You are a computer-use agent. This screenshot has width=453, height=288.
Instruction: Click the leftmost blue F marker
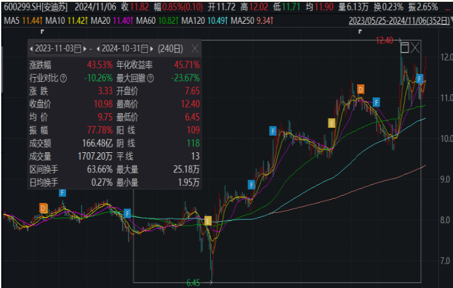click(x=62, y=193)
